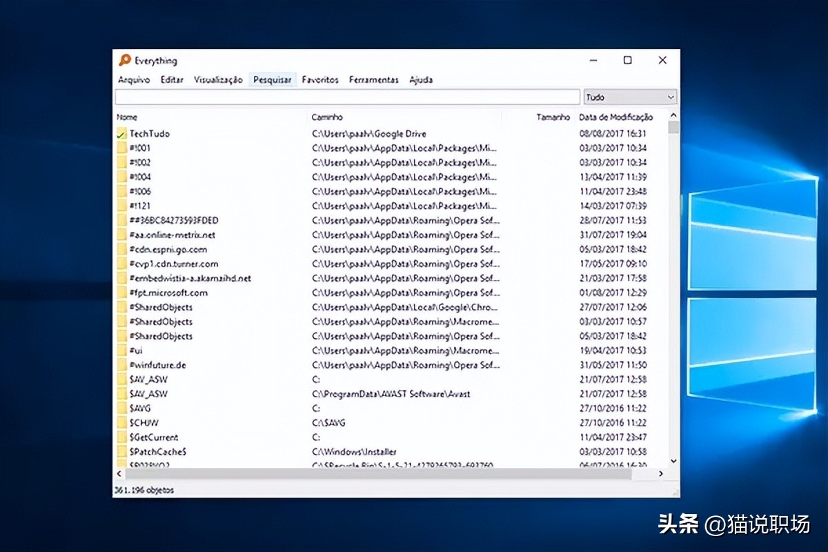Sort results by Tamanho column header
828x552 pixels.
point(553,117)
